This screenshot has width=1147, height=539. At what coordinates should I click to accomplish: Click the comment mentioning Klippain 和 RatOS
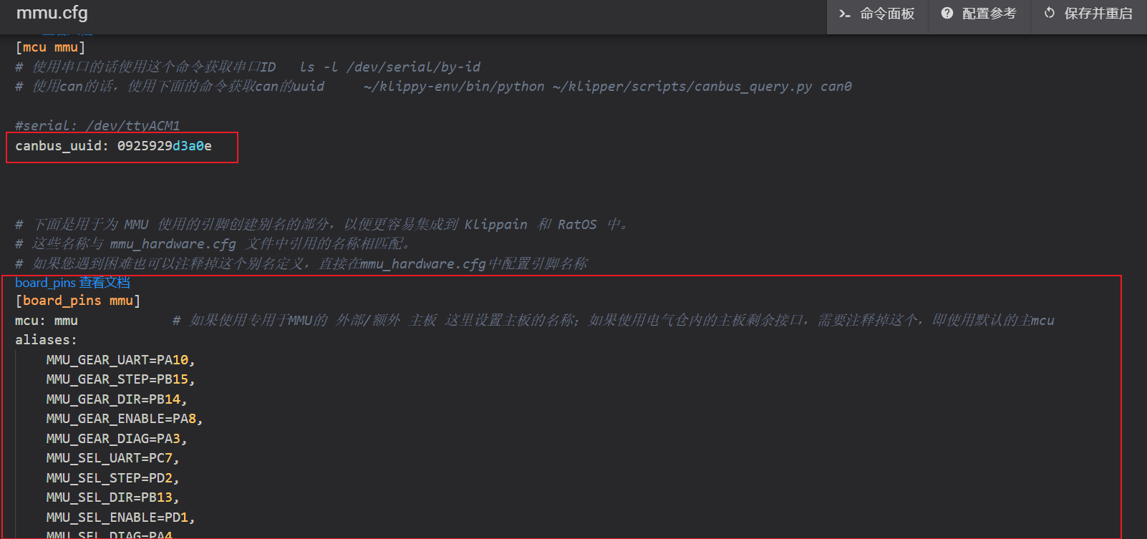[321, 225]
